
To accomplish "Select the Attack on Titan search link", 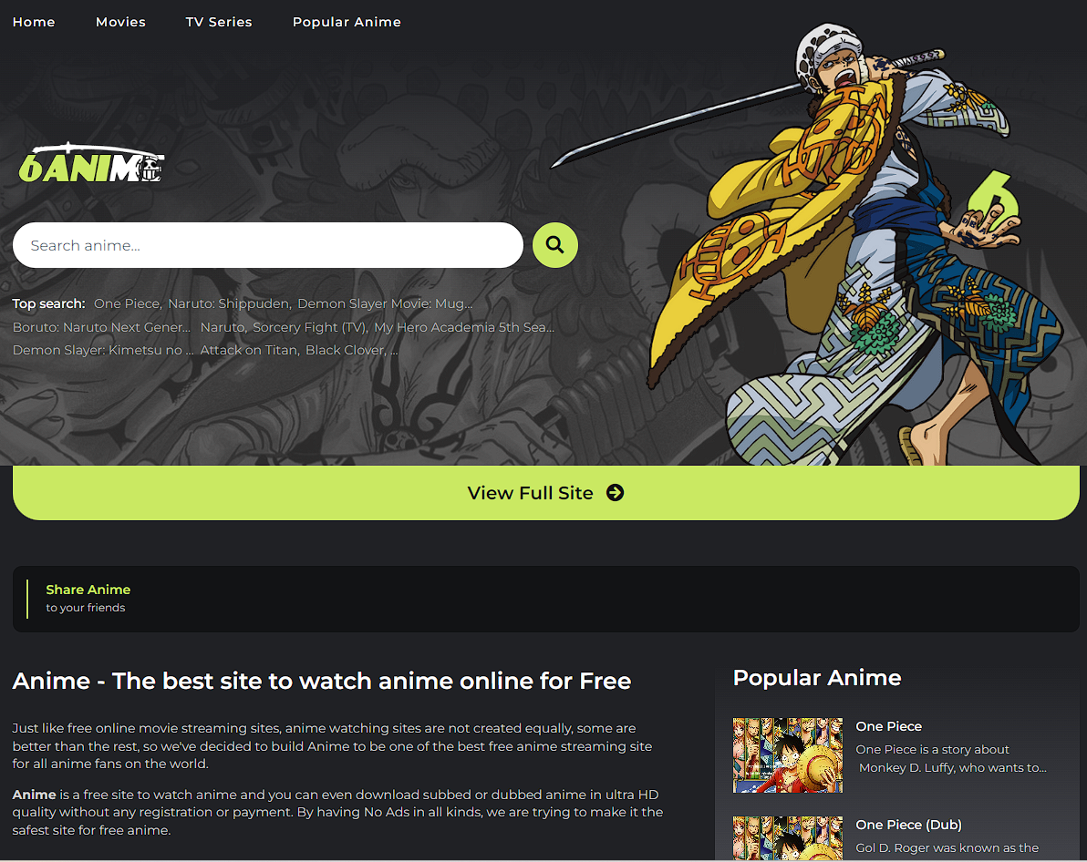I will 249,350.
